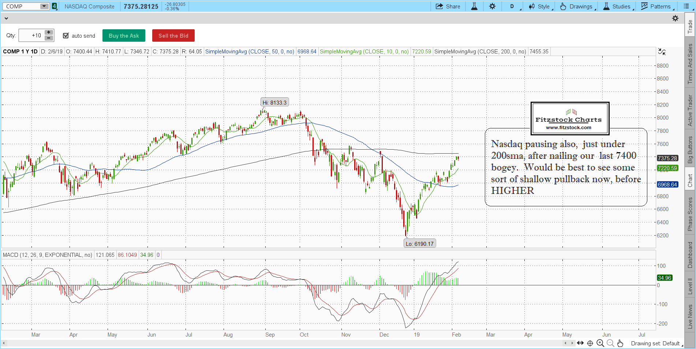Click the zoom in magnifier icon
Screen dimensions: 696x349
tap(600, 343)
